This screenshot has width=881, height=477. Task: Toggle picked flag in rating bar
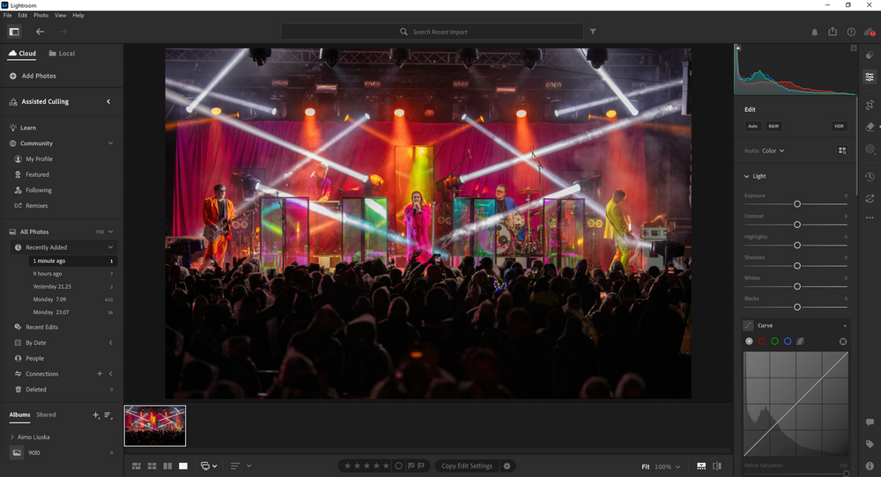click(411, 466)
